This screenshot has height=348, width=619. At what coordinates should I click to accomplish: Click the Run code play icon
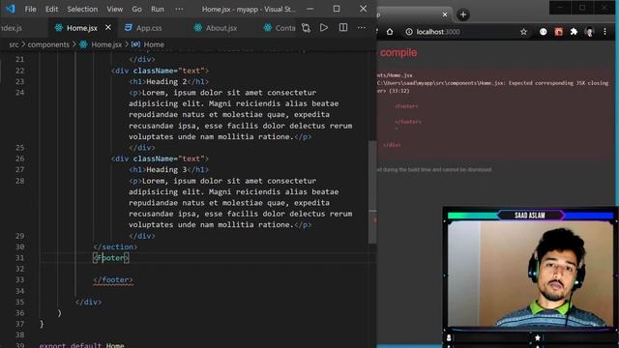point(324,28)
